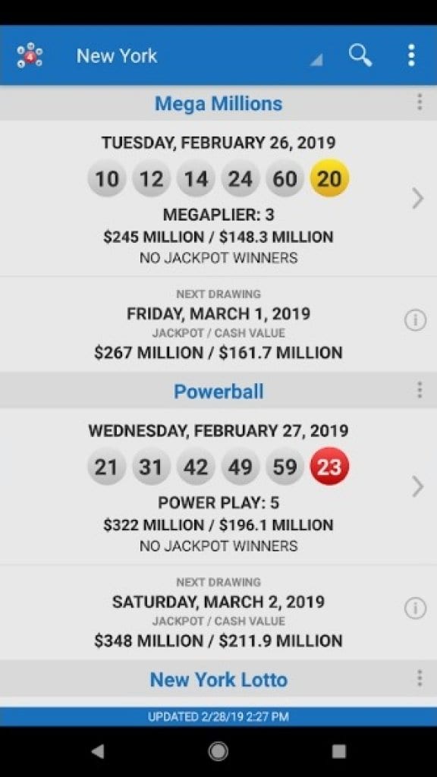This screenshot has width=437, height=777.
Task: Expand the Mega Millions drawing details
Action: click(x=418, y=198)
